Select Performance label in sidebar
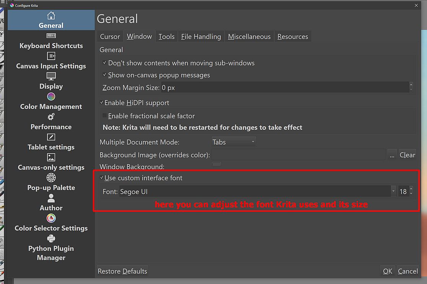The width and height of the screenshot is (427, 284). coord(51,127)
